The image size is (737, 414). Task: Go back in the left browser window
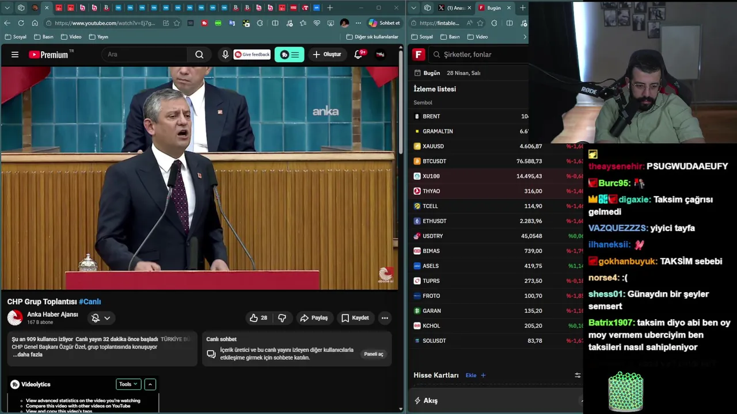tap(7, 23)
